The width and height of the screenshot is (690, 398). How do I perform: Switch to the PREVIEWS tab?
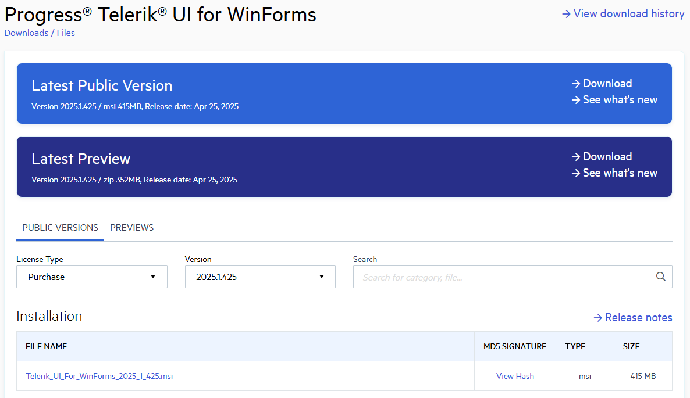pos(131,228)
